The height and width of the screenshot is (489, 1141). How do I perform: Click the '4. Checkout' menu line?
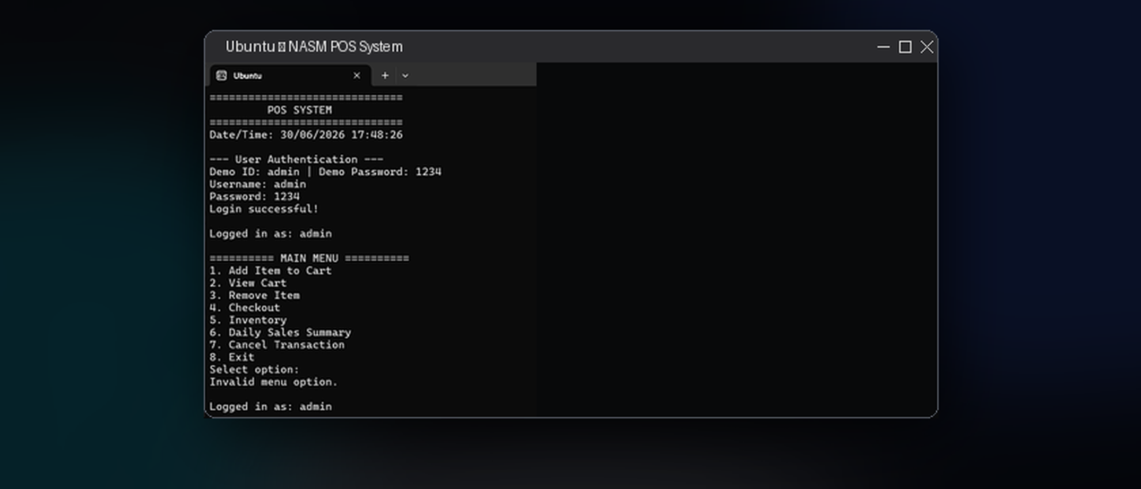point(244,307)
